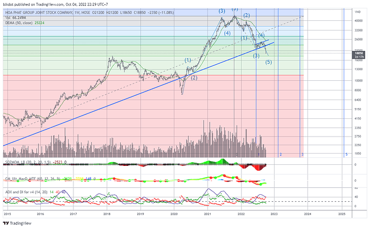
Task: Select the HOA PHAT GROUP symbol title
Action: point(39,12)
